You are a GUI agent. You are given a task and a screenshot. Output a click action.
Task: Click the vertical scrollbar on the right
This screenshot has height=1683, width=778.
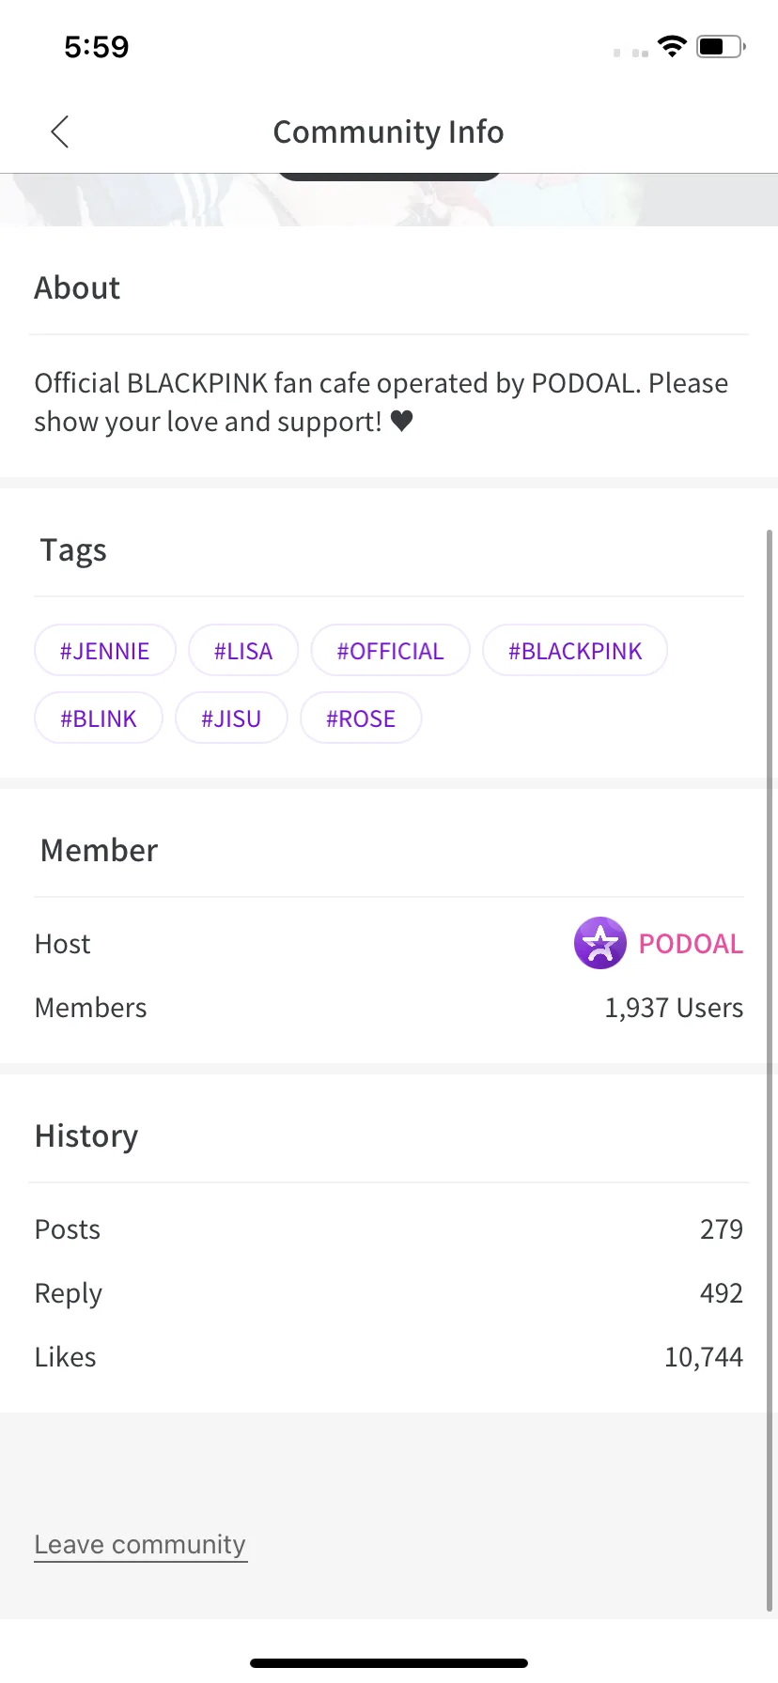pyautogui.click(x=770, y=1033)
